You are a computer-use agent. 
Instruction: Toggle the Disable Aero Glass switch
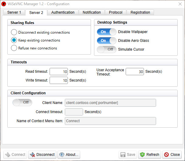106,41
